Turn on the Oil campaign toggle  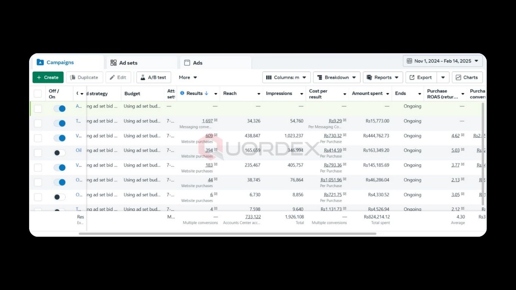[59, 153]
